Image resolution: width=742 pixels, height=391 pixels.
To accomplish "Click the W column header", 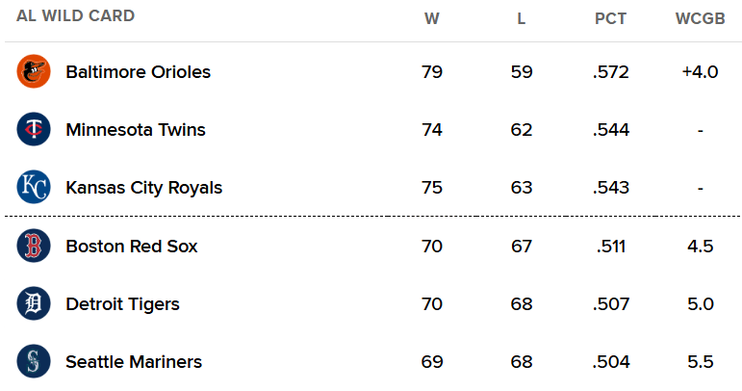I will tap(432, 17).
